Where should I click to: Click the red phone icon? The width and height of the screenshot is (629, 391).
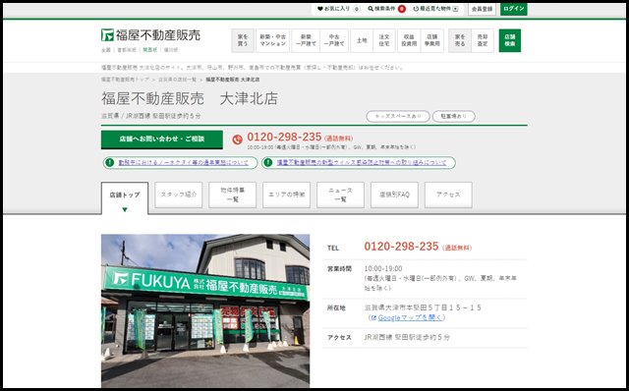[x=238, y=140]
